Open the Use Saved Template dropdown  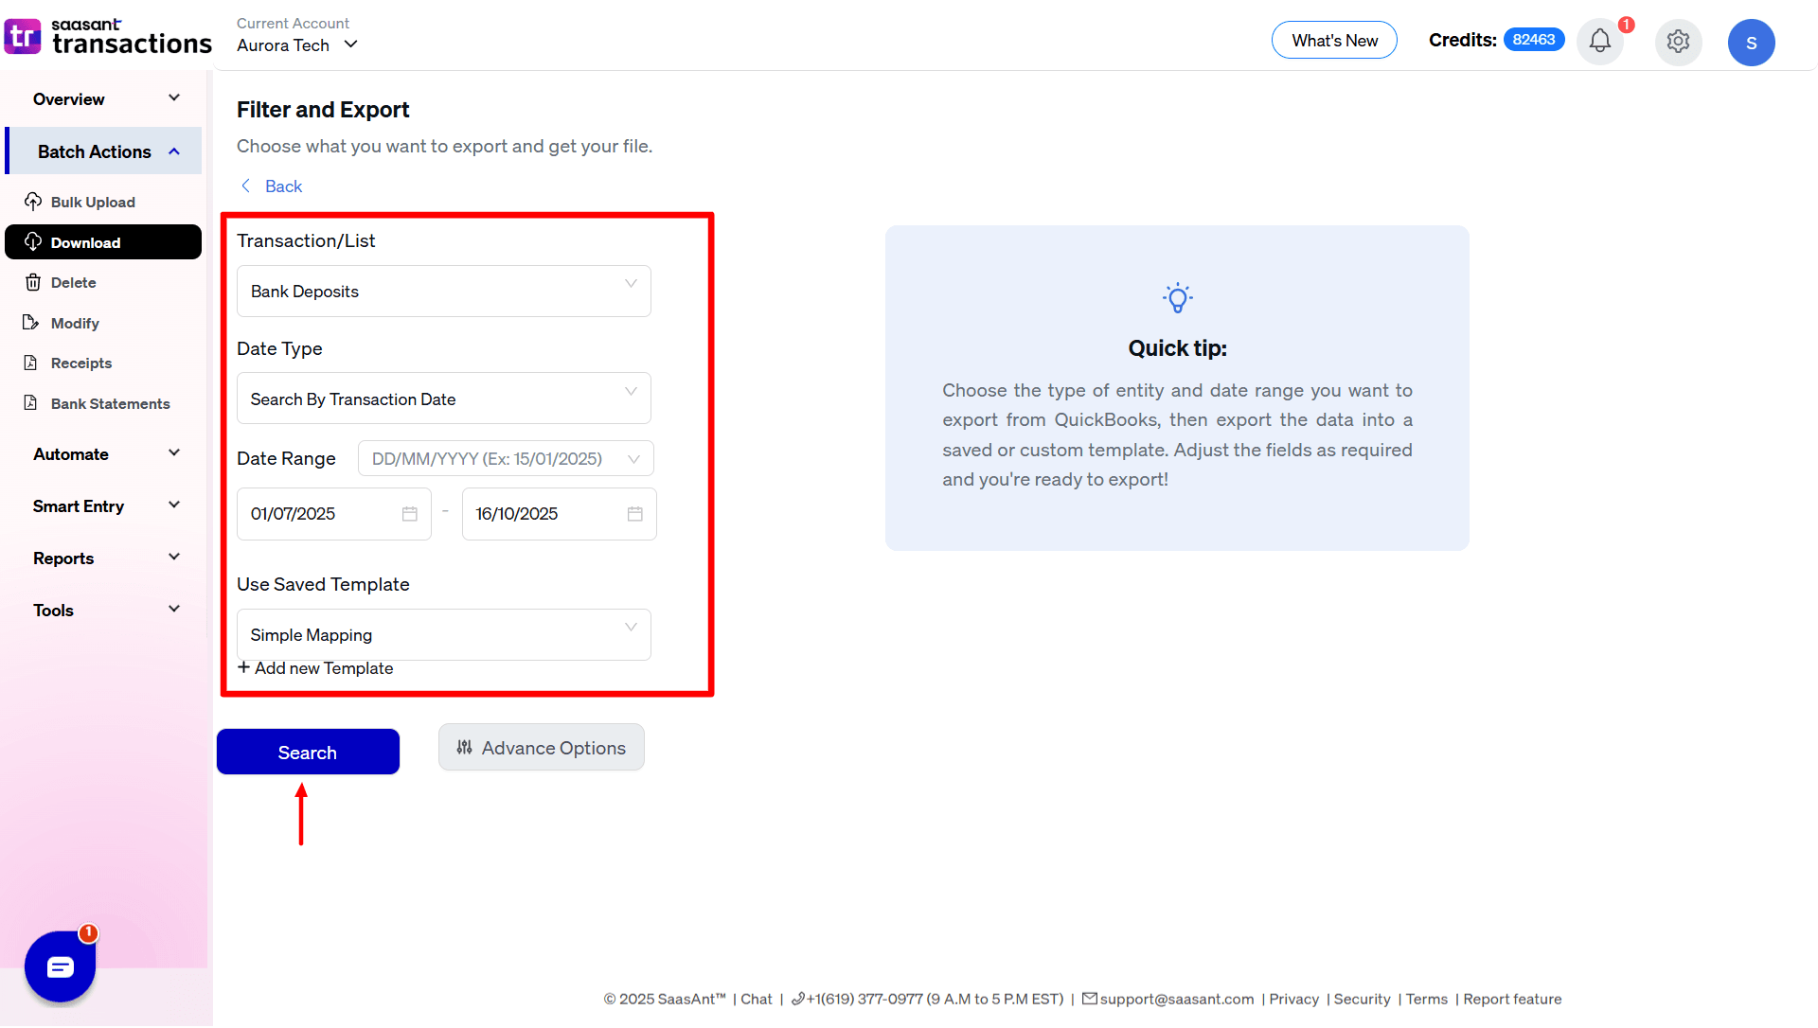tap(443, 634)
